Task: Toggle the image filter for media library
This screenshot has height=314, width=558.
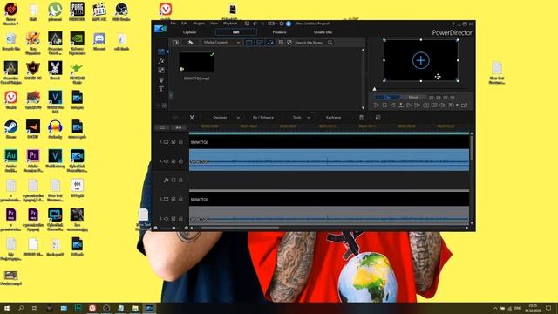Action: click(x=260, y=43)
